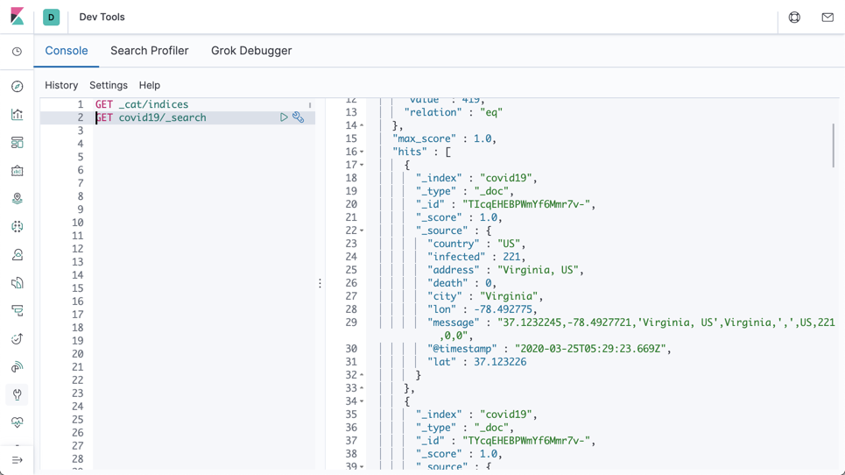Open Recently viewed clock icon
This screenshot has width=845, height=475.
tap(18, 52)
